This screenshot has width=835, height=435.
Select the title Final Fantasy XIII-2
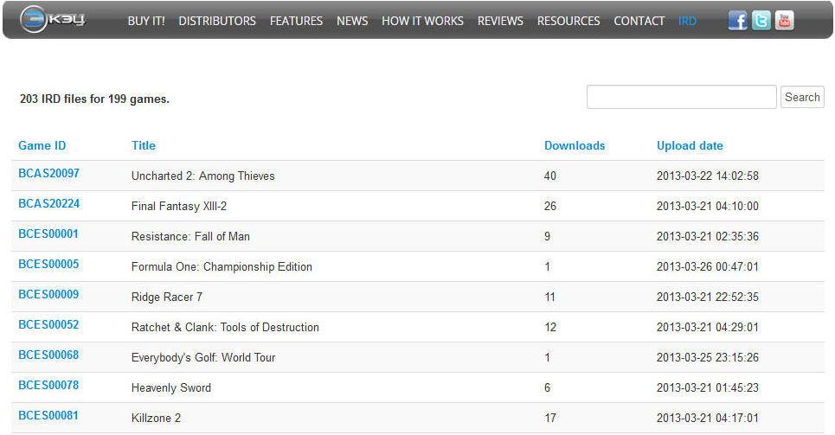pyautogui.click(x=179, y=206)
